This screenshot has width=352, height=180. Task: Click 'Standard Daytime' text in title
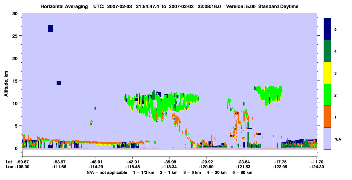point(278,6)
